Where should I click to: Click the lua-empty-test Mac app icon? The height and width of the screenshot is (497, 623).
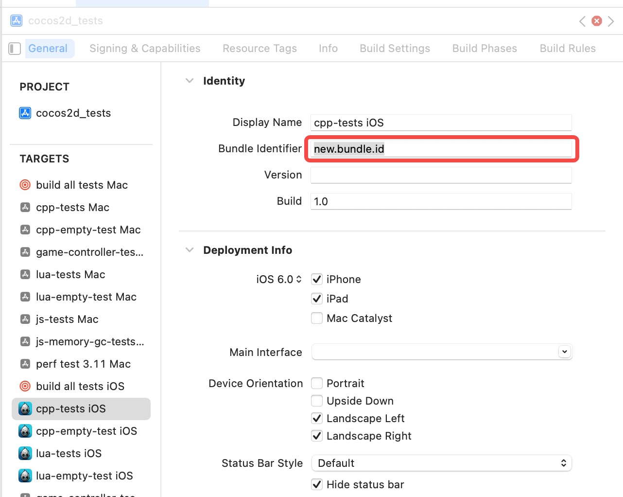pos(25,297)
